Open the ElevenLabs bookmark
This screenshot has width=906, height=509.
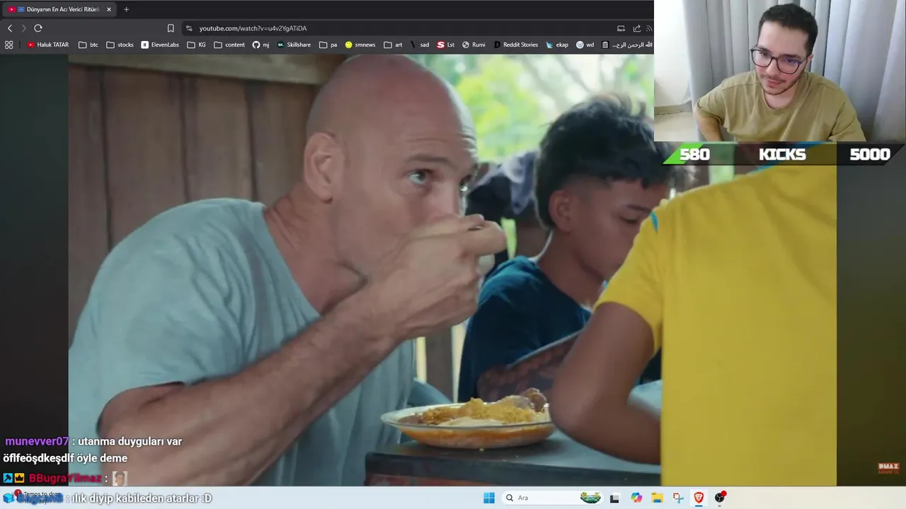click(160, 45)
